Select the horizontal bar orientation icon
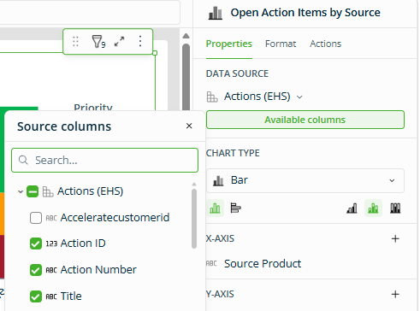420x311 pixels. (x=235, y=208)
